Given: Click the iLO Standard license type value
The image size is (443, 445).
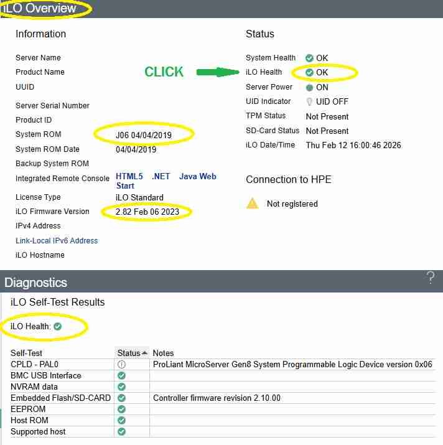Looking at the screenshot, I should click(139, 197).
